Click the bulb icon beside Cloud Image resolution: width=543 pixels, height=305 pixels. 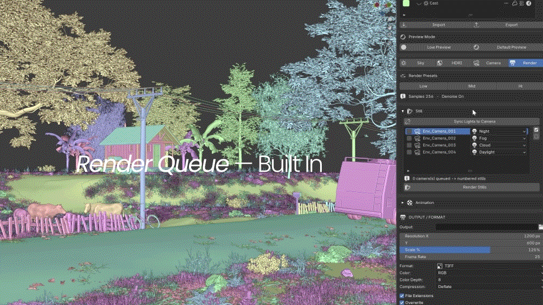pos(475,145)
